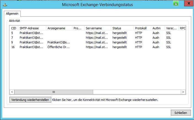
Task: Click the left scroll arrow of the list
Action: 12,92
